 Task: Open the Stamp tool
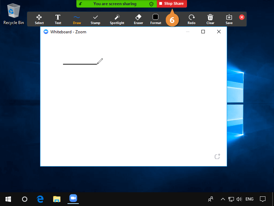click(96, 19)
